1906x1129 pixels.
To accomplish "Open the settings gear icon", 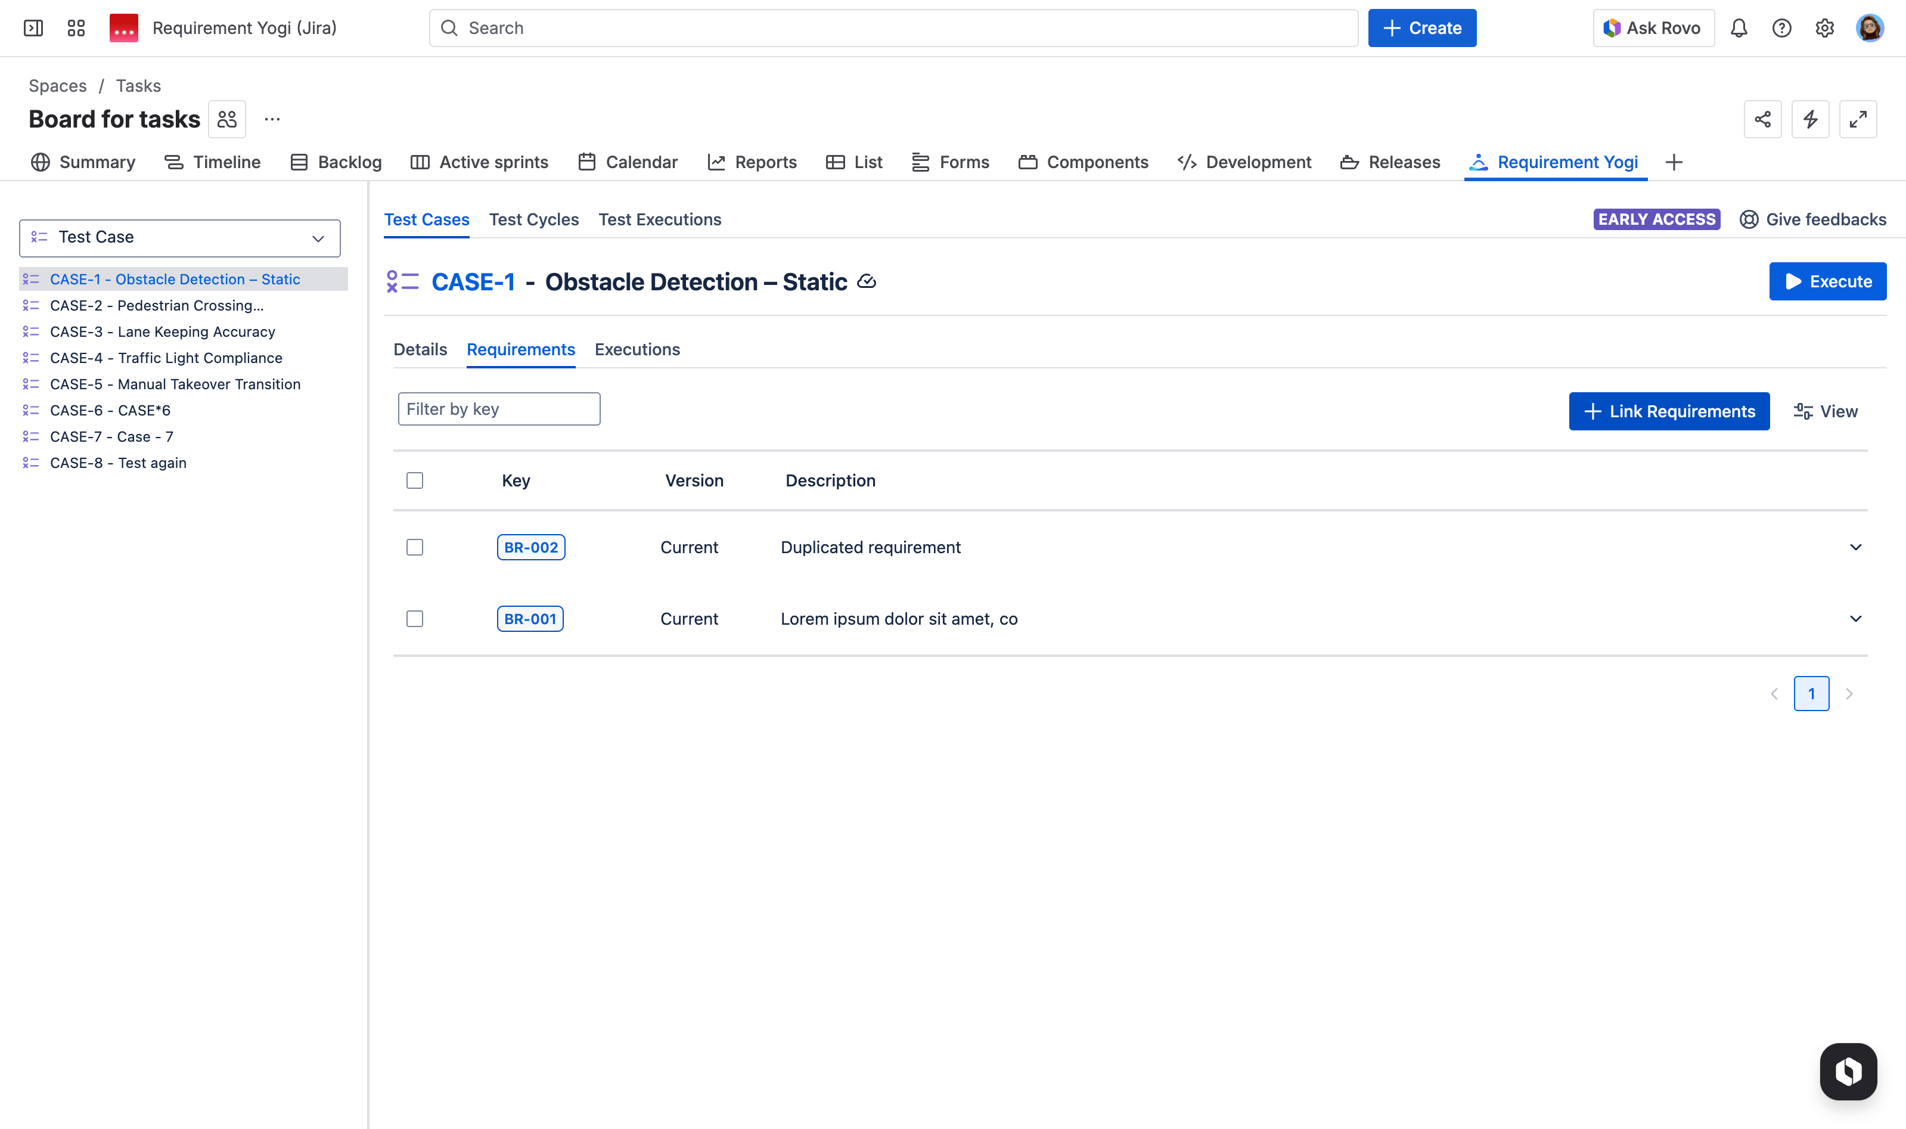I will coord(1824,28).
